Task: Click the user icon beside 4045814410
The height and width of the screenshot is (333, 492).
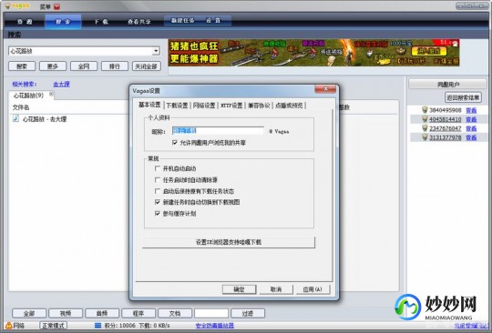Action: click(425, 119)
